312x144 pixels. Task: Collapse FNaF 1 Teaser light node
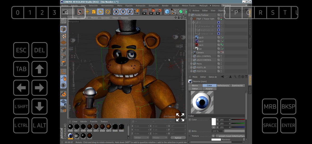tap(191, 19)
